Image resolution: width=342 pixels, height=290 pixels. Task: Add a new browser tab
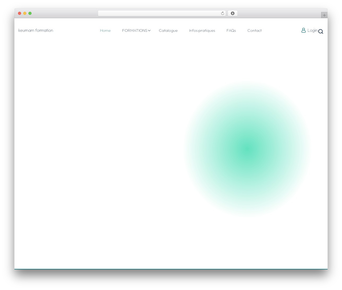324,15
